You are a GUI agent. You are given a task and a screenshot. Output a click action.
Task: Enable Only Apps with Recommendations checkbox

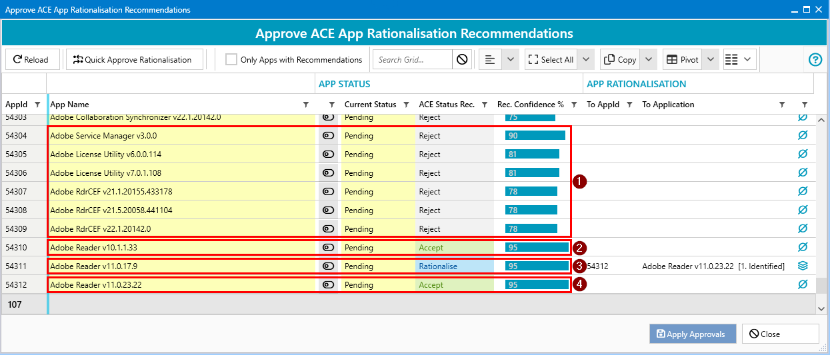[x=231, y=59]
